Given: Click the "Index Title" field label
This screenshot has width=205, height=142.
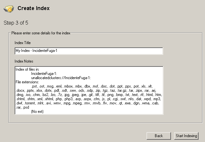Looking at the screenshot, I should click(x=22, y=43).
